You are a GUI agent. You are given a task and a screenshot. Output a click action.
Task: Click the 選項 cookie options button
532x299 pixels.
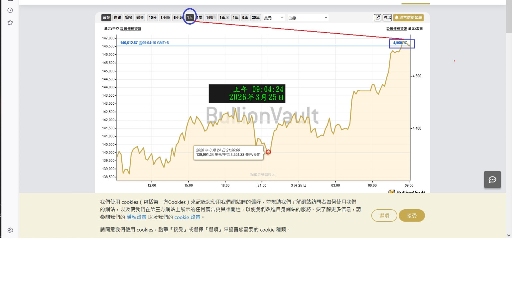coord(384,216)
